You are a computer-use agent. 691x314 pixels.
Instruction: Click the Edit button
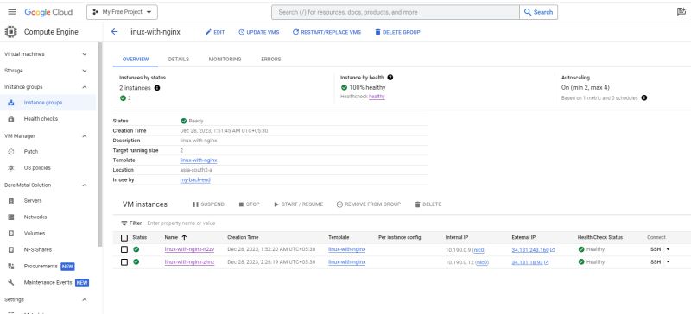coord(215,32)
